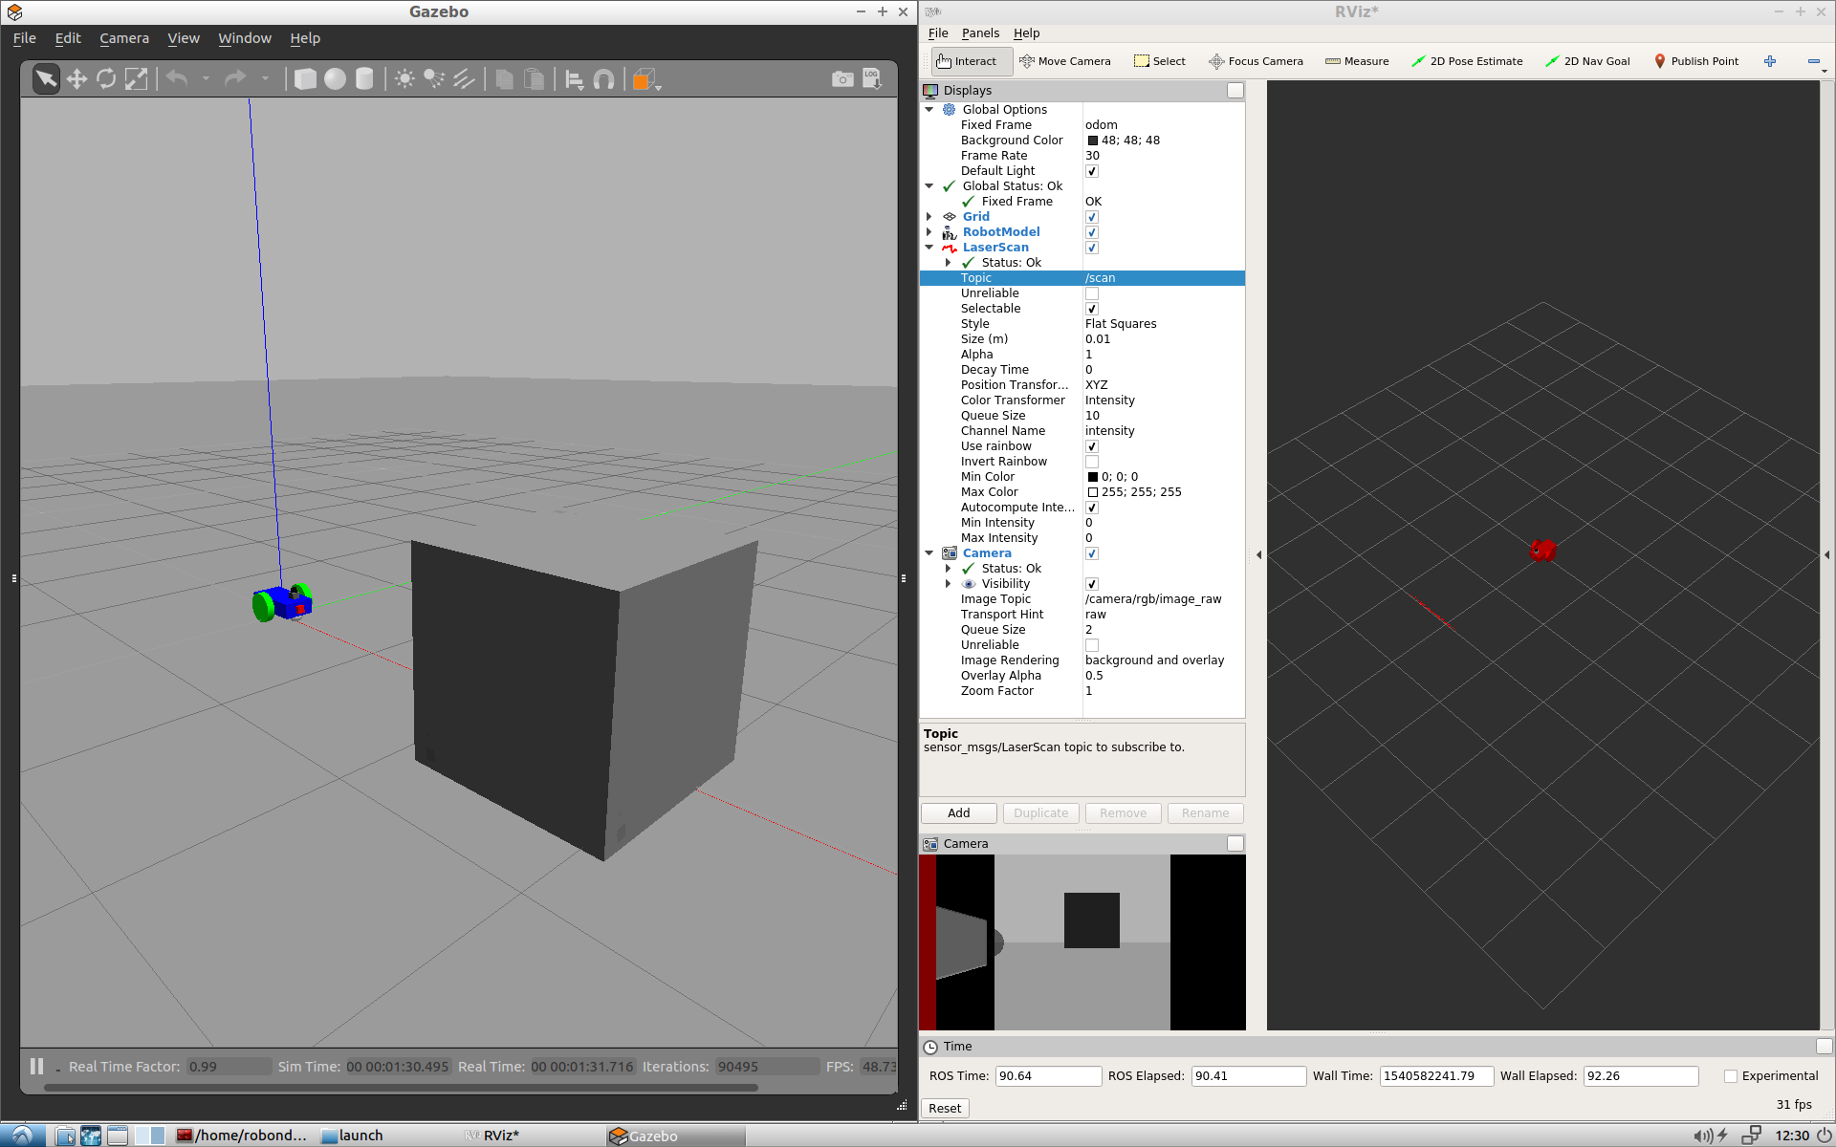Enable the Experimental checkbox in Time panel
The height and width of the screenshot is (1147, 1836).
point(1730,1076)
